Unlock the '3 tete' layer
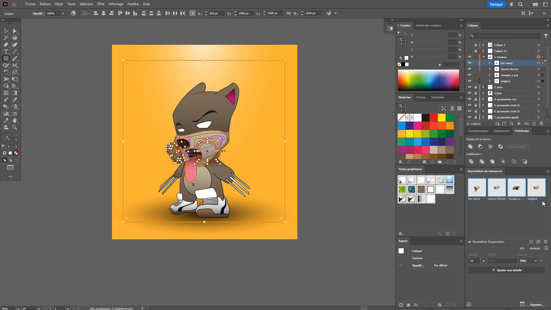The width and height of the screenshot is (551, 310). coord(476,93)
